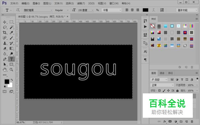Select the Eyedropper tool
Viewport: 200px width, 125px height.
click(11, 32)
